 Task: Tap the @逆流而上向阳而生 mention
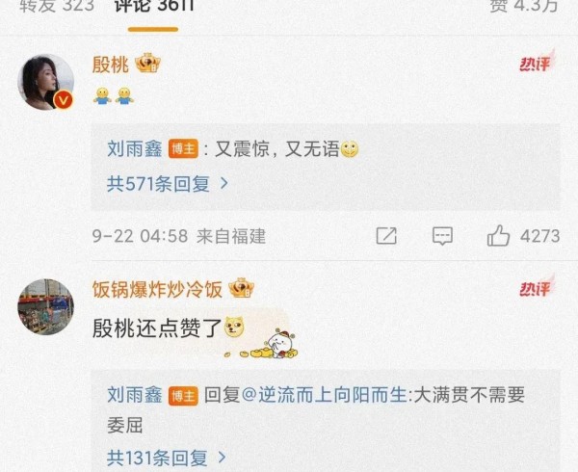pos(325,395)
